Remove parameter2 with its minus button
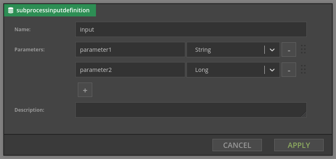The height and width of the screenshot is (159, 336). [x=289, y=70]
